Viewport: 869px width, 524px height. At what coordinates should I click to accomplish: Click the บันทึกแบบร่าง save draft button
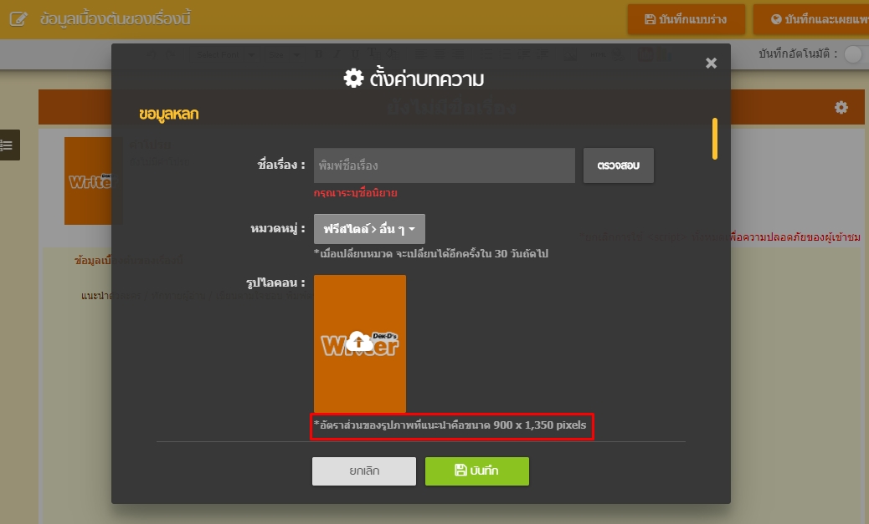pos(685,19)
